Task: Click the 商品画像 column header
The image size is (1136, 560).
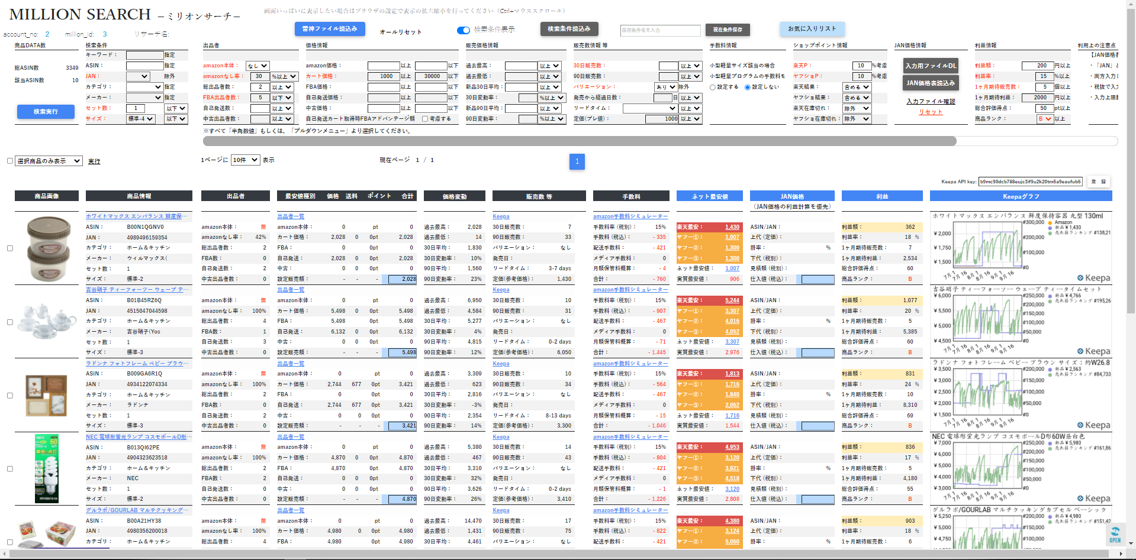Action: [x=47, y=196]
